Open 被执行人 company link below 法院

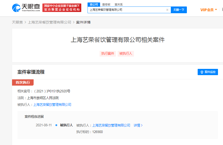52,105
